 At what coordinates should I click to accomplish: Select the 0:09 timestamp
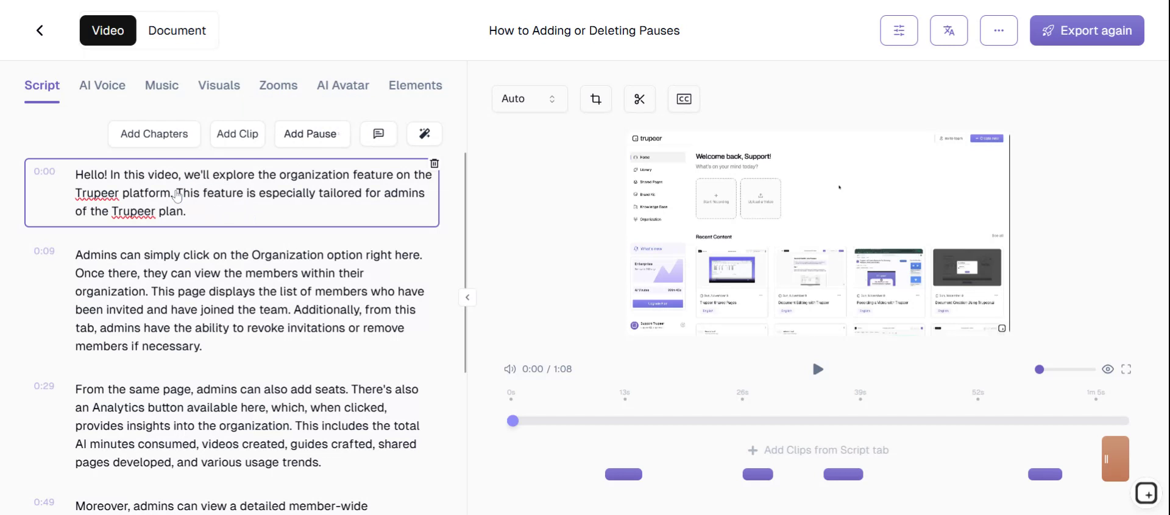tap(44, 251)
